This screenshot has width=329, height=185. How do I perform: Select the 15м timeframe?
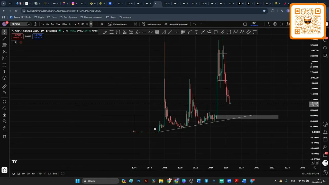pyautogui.click(x=58, y=24)
